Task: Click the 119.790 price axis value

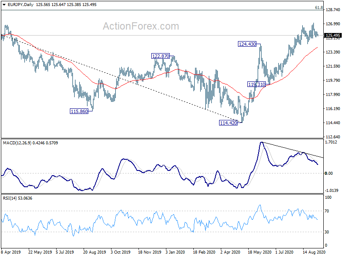Action: click(333, 81)
